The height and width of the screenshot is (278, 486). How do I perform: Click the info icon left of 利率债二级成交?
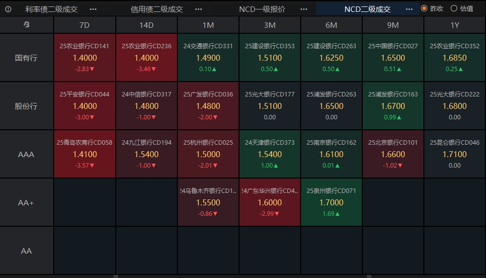(8, 9)
